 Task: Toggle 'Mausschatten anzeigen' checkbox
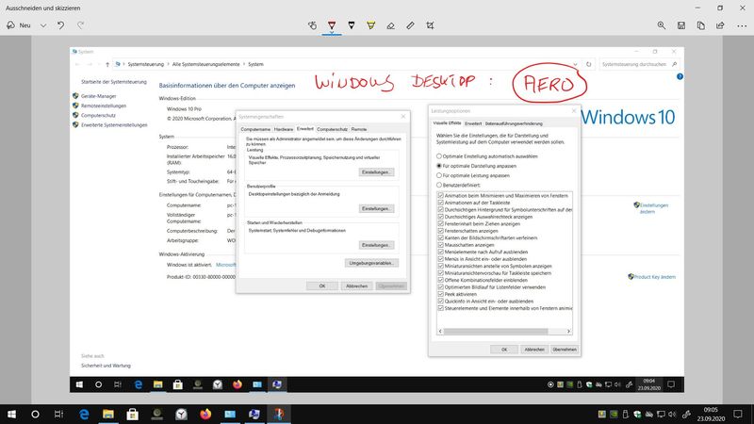[x=440, y=245]
